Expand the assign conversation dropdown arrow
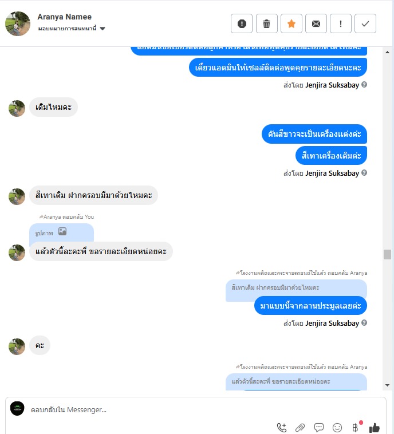 (103, 29)
